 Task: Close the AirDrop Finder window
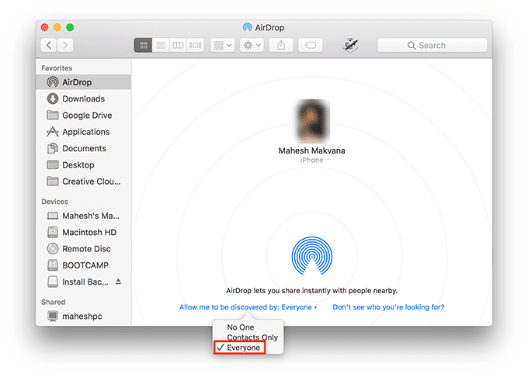tap(44, 27)
